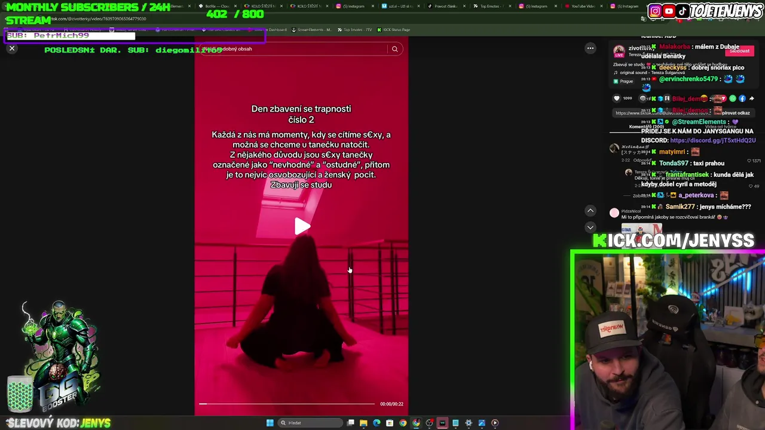The height and width of the screenshot is (430, 765).
Task: Open PidzaNicol commenter avatar
Action: (614, 213)
